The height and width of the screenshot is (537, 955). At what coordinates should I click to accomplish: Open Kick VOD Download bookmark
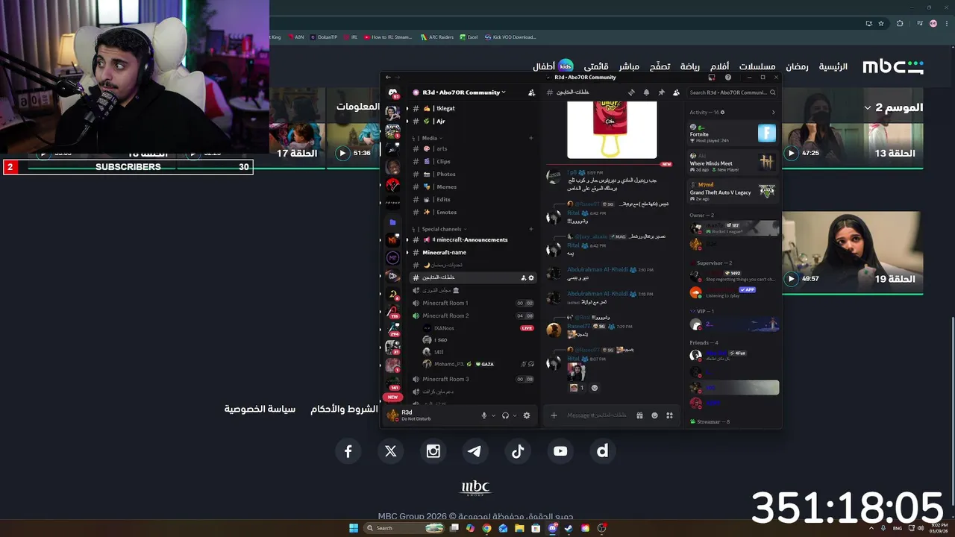tap(510, 37)
